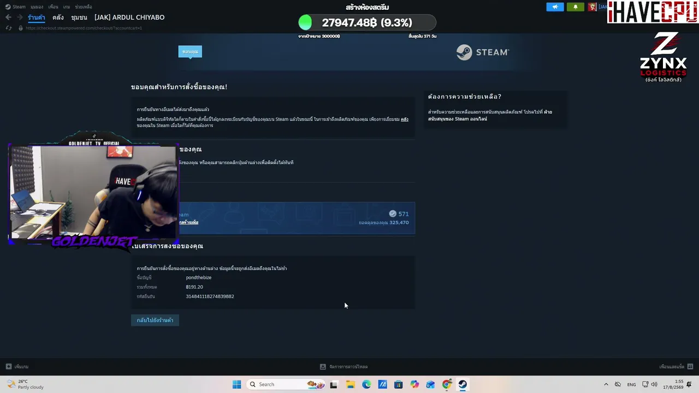Reload the checkout page
This screenshot has width=699, height=393.
[9, 28]
